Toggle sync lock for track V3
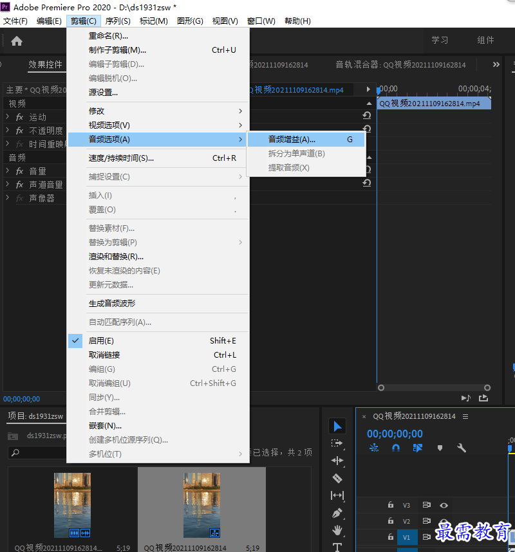The width and height of the screenshot is (515, 552). point(427,505)
